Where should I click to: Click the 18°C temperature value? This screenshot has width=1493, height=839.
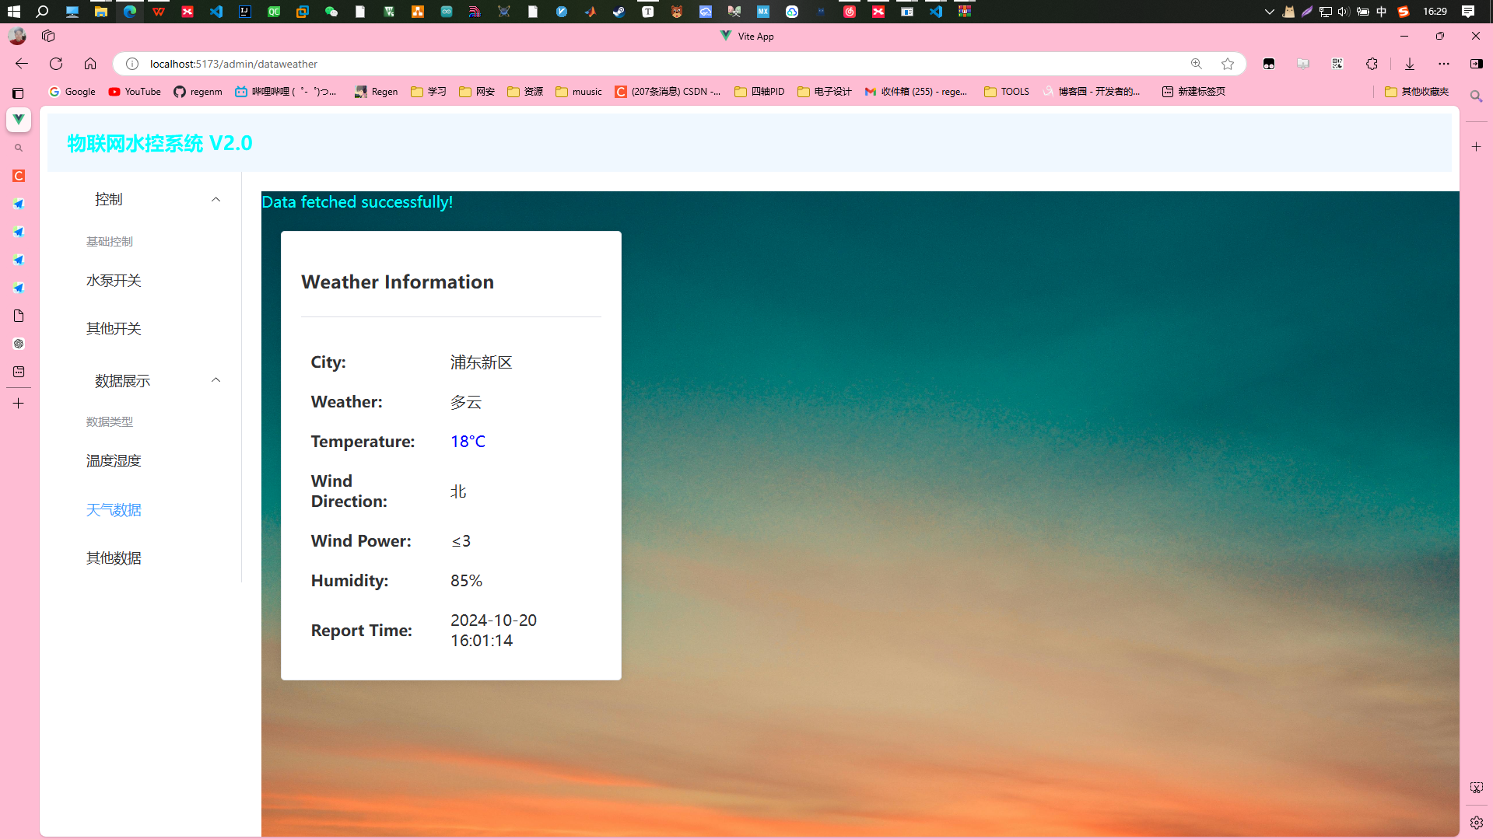click(468, 442)
